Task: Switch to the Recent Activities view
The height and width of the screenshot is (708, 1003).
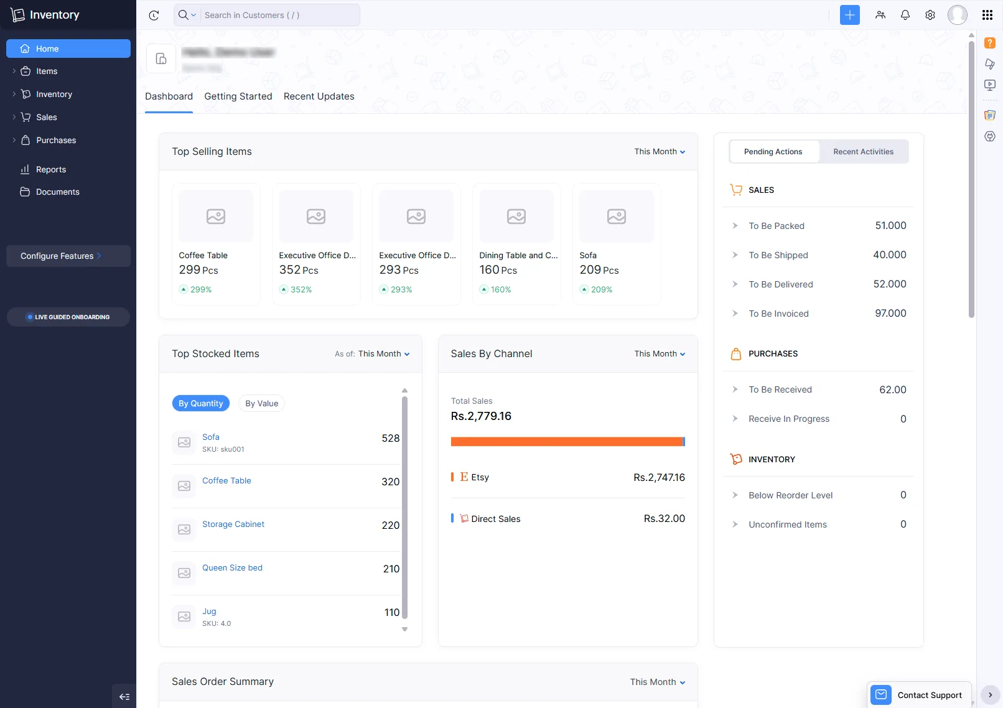Action: click(863, 152)
